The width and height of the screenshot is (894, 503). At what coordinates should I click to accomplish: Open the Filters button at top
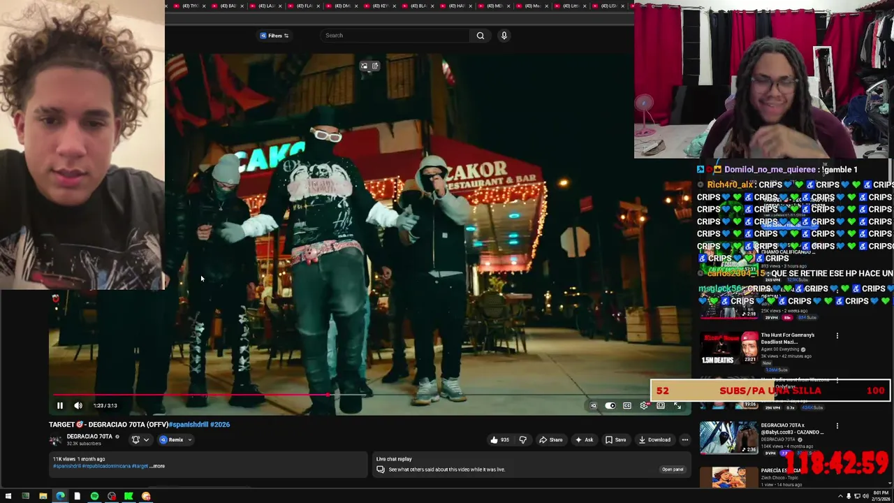click(x=274, y=36)
